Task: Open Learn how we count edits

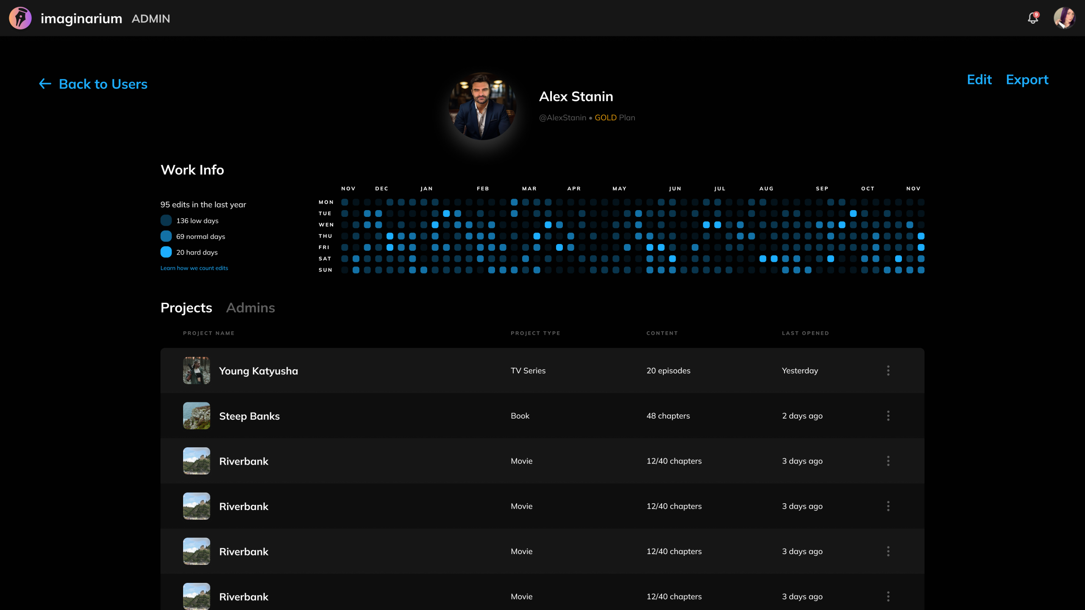Action: [194, 268]
